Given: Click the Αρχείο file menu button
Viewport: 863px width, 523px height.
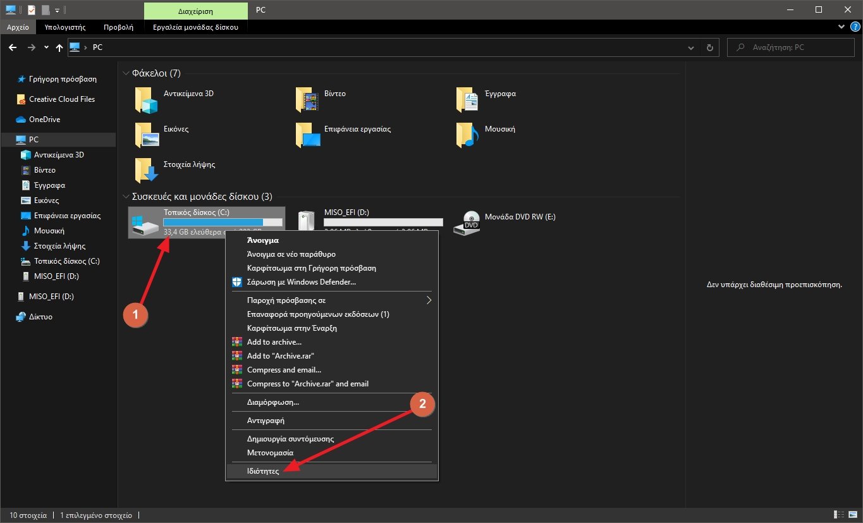Looking at the screenshot, I should (x=19, y=27).
